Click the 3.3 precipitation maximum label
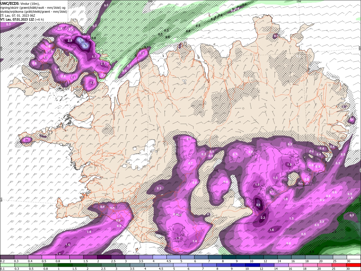 click(258, 205)
